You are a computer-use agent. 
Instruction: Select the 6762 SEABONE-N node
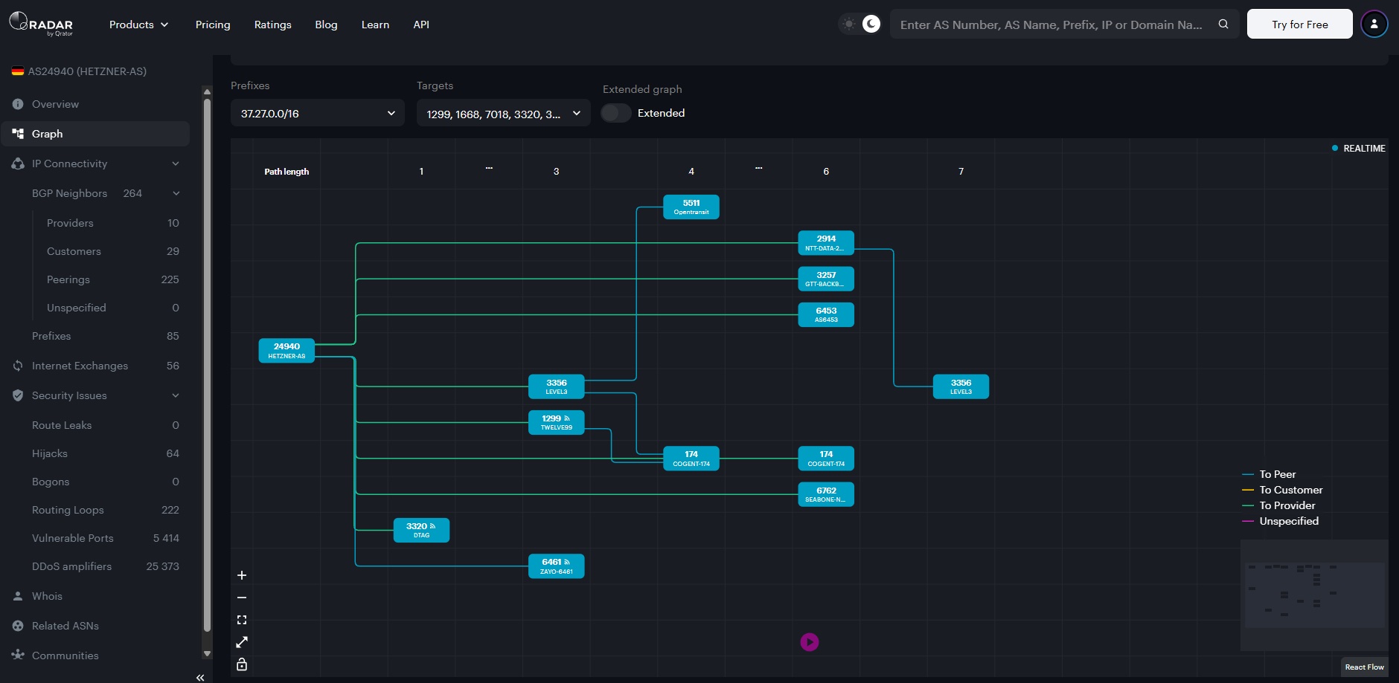(826, 494)
